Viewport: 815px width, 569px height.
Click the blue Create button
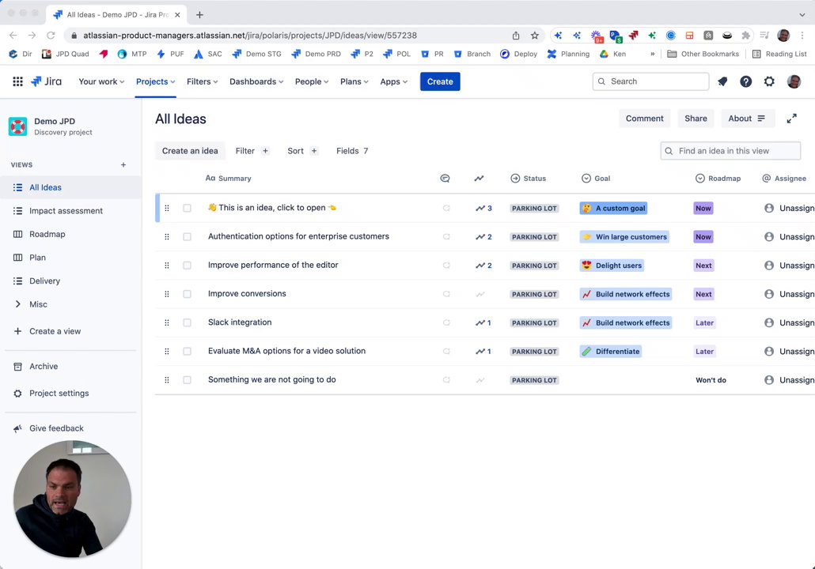tap(440, 81)
